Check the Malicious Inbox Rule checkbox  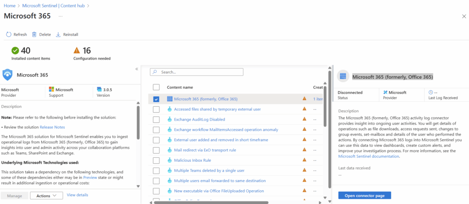(156, 160)
